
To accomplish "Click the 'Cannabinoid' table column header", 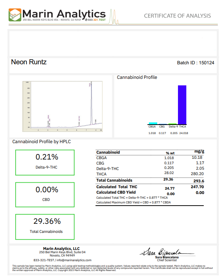I will (x=108, y=152).
